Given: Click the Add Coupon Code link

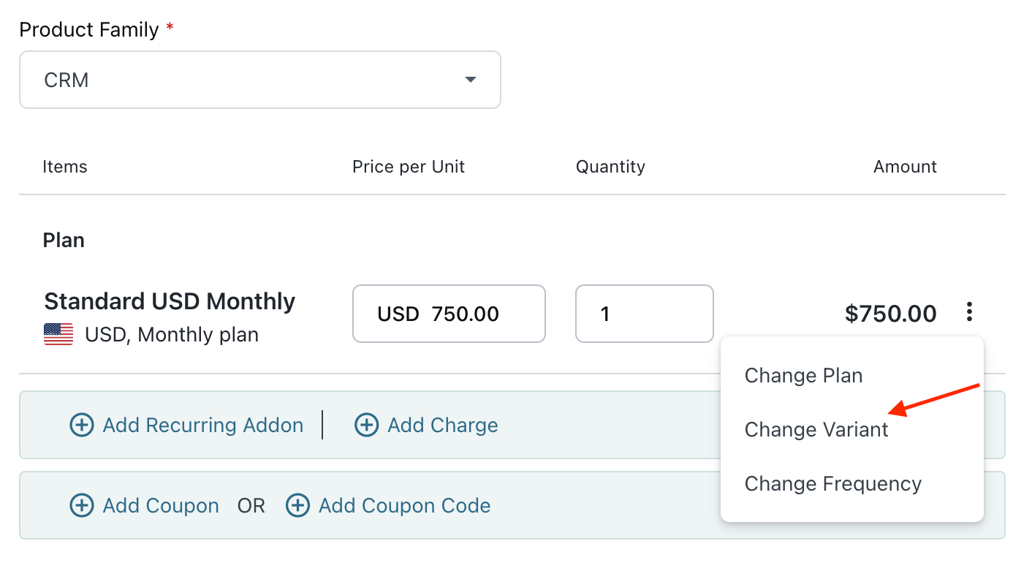Looking at the screenshot, I should click(x=404, y=505).
